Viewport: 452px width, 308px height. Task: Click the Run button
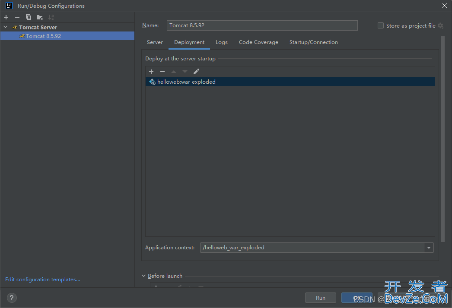(321, 298)
